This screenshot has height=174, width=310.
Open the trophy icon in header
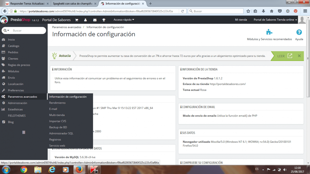[x=104, y=20]
